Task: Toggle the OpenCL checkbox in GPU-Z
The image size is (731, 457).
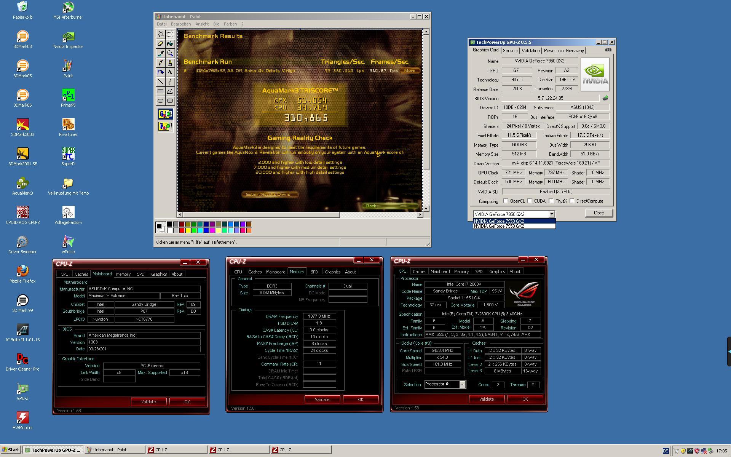Action: [x=506, y=201]
